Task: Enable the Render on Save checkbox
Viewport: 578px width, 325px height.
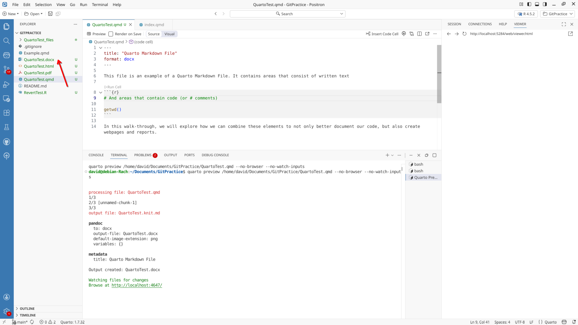Action: tap(111, 34)
